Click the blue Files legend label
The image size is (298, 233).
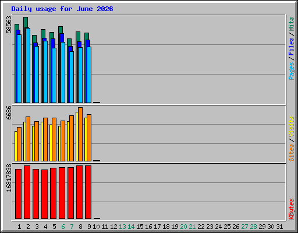291,46
